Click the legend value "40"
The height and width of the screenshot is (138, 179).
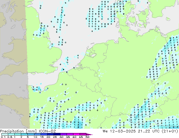[74, 137]
